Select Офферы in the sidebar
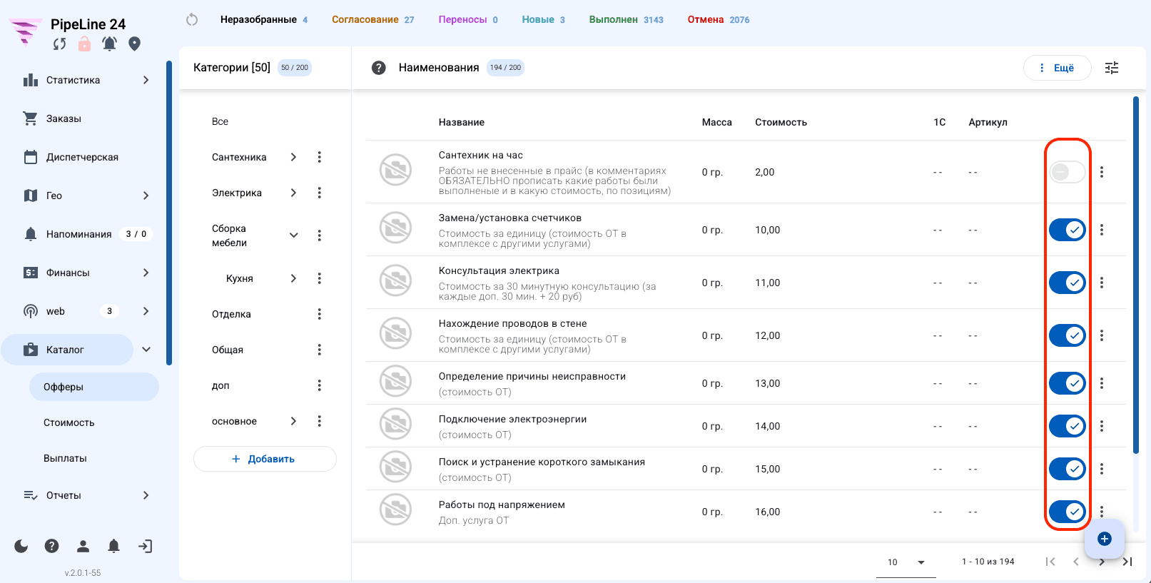The height and width of the screenshot is (583, 1151). [94, 387]
